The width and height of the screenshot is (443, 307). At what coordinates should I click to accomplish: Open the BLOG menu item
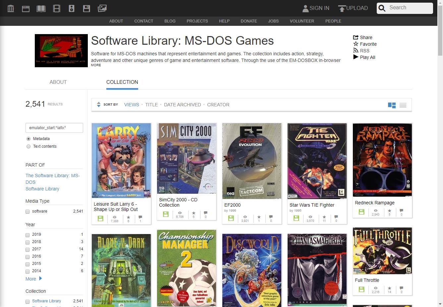(170, 21)
